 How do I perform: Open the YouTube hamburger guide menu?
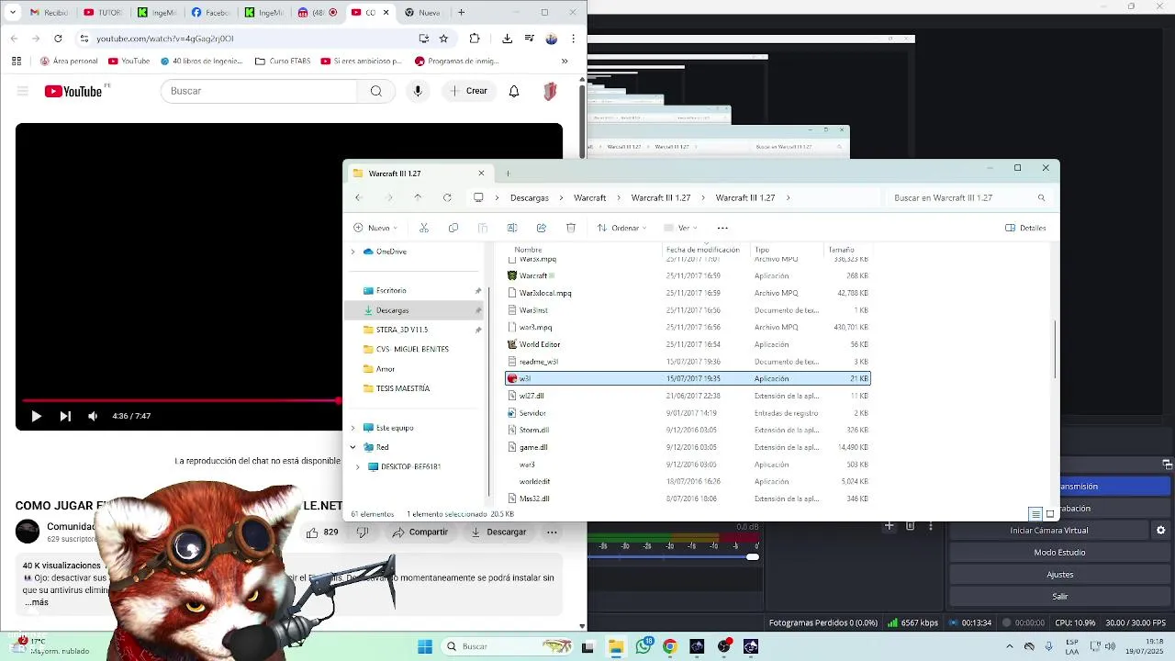(23, 91)
